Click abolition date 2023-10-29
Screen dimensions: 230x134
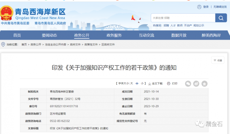[x=151, y=106]
